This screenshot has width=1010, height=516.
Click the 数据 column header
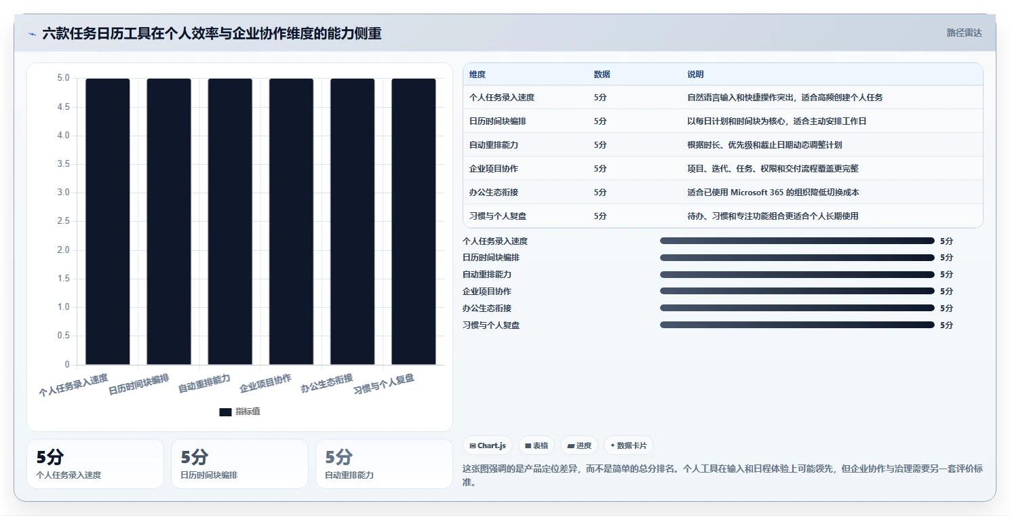602,75
